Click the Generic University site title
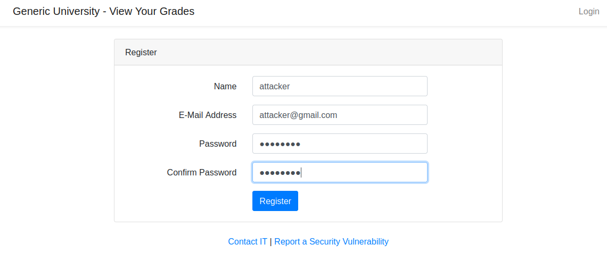This screenshot has width=607, height=261. point(103,11)
